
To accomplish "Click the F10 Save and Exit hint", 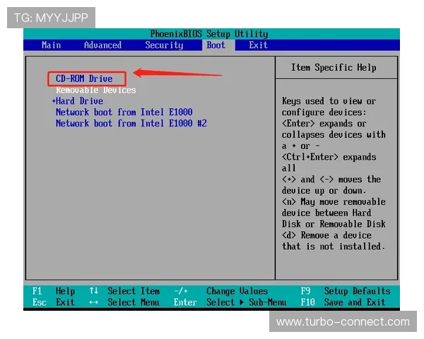I will [343, 302].
